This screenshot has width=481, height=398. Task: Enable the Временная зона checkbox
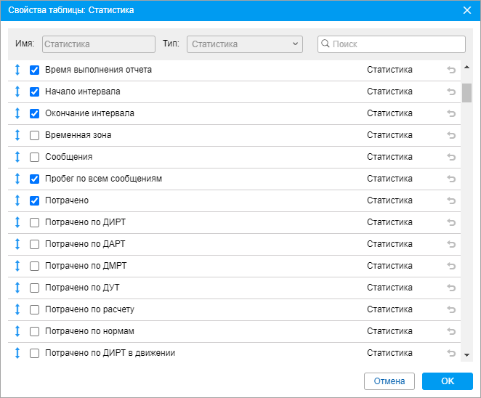pos(34,135)
